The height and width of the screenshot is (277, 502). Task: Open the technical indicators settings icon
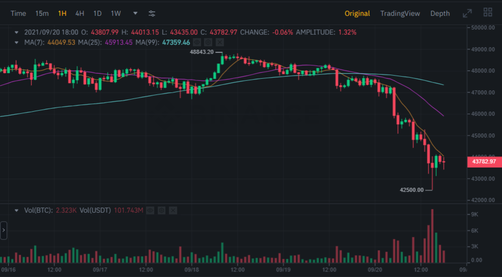point(152,13)
